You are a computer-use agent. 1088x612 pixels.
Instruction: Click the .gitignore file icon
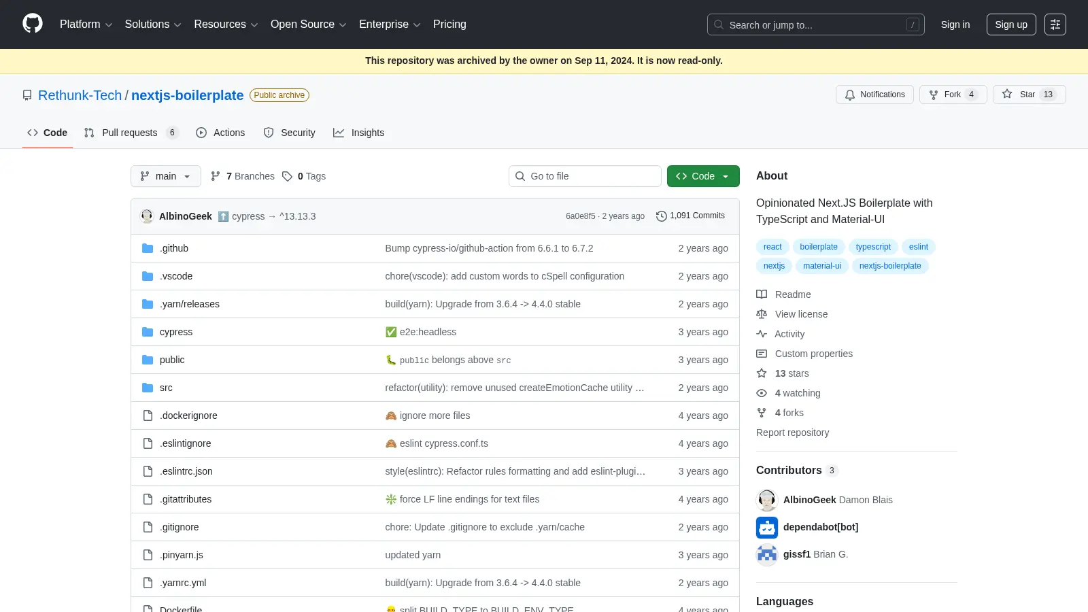(148, 527)
